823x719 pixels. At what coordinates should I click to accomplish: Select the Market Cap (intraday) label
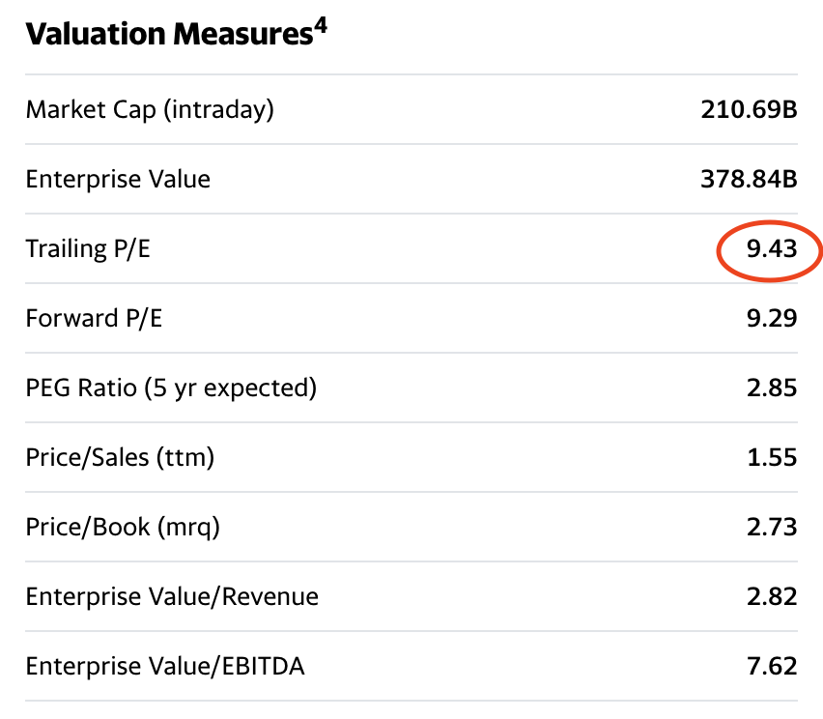point(150,110)
